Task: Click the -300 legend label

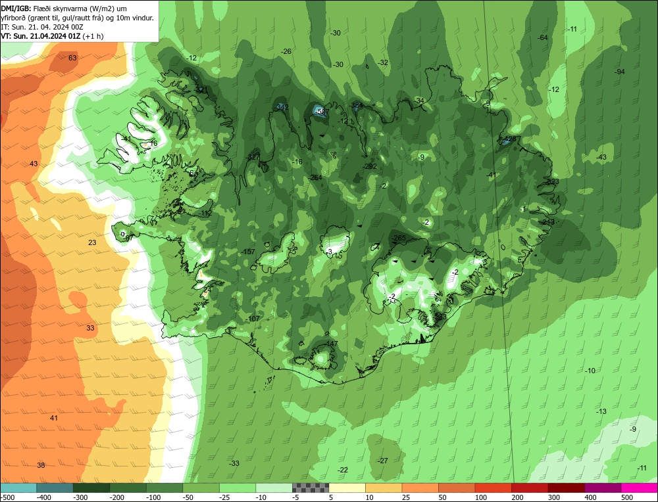Action: (x=80, y=497)
